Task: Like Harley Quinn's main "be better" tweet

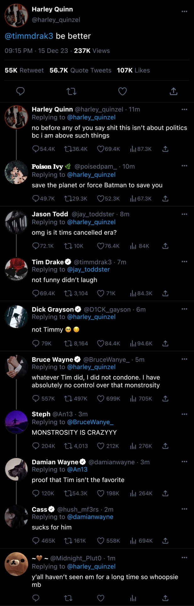Action: tap(122, 92)
